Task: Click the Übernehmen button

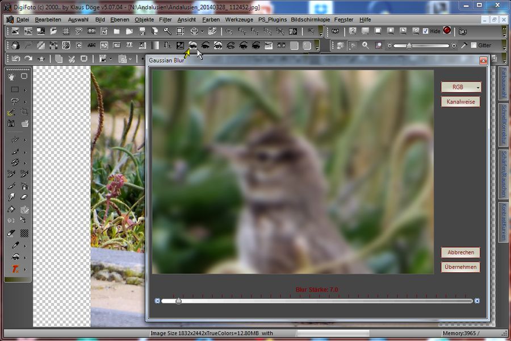Action: click(x=460, y=267)
